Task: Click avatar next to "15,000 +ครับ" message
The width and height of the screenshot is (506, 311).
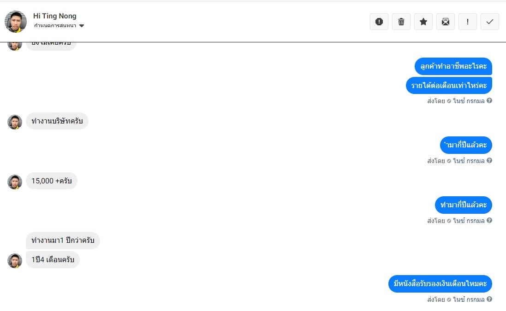Action: 15,182
